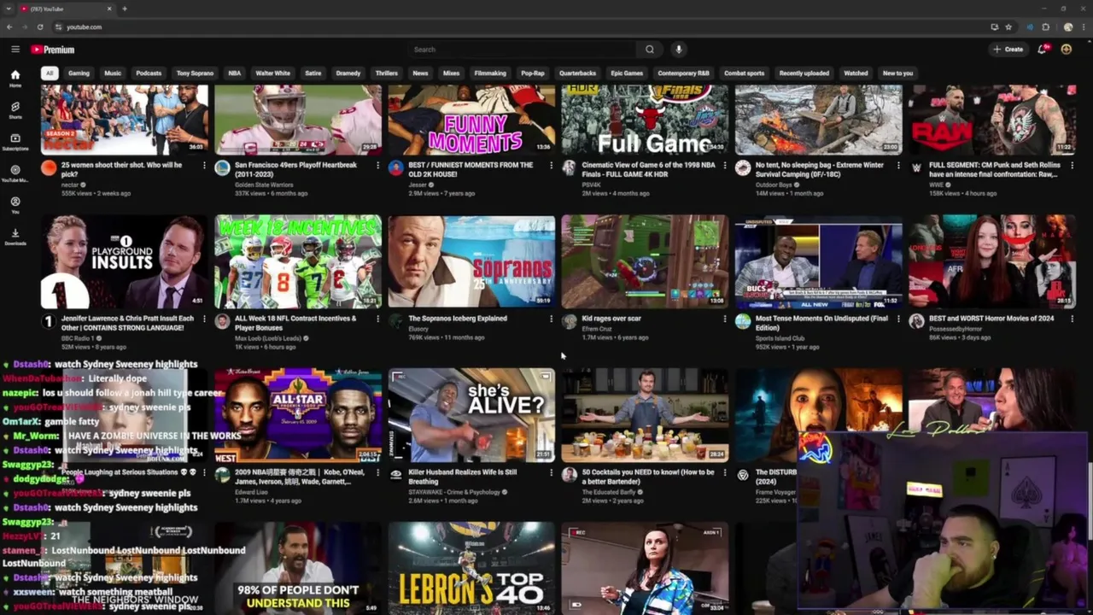This screenshot has width=1093, height=615.
Task: Click the Create button
Action: pyautogui.click(x=1008, y=50)
